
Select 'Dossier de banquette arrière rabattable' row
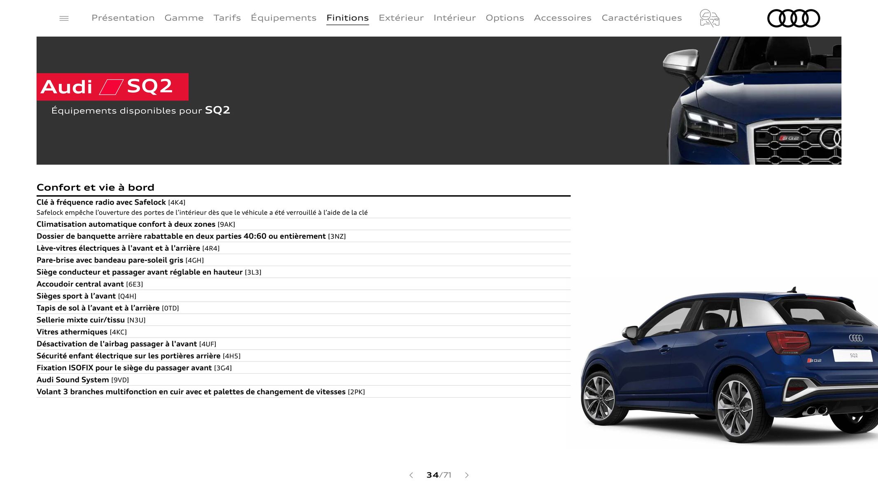[303, 236]
